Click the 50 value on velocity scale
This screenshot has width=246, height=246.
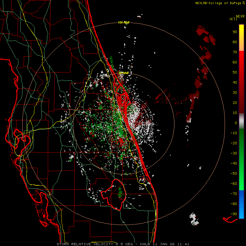(x=235, y=72)
